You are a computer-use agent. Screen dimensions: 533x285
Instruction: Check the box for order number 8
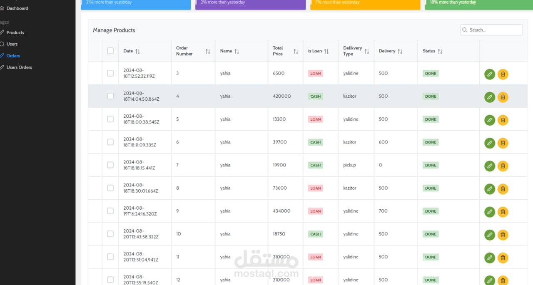pyautogui.click(x=110, y=188)
